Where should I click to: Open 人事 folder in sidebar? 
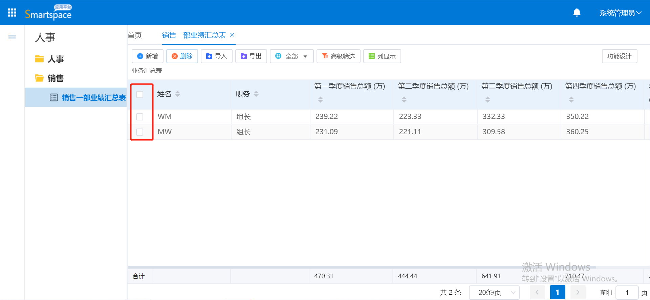click(56, 59)
